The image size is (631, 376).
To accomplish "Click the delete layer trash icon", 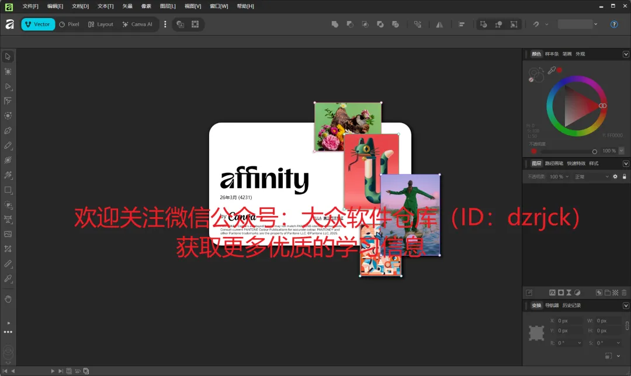I will pos(624,293).
